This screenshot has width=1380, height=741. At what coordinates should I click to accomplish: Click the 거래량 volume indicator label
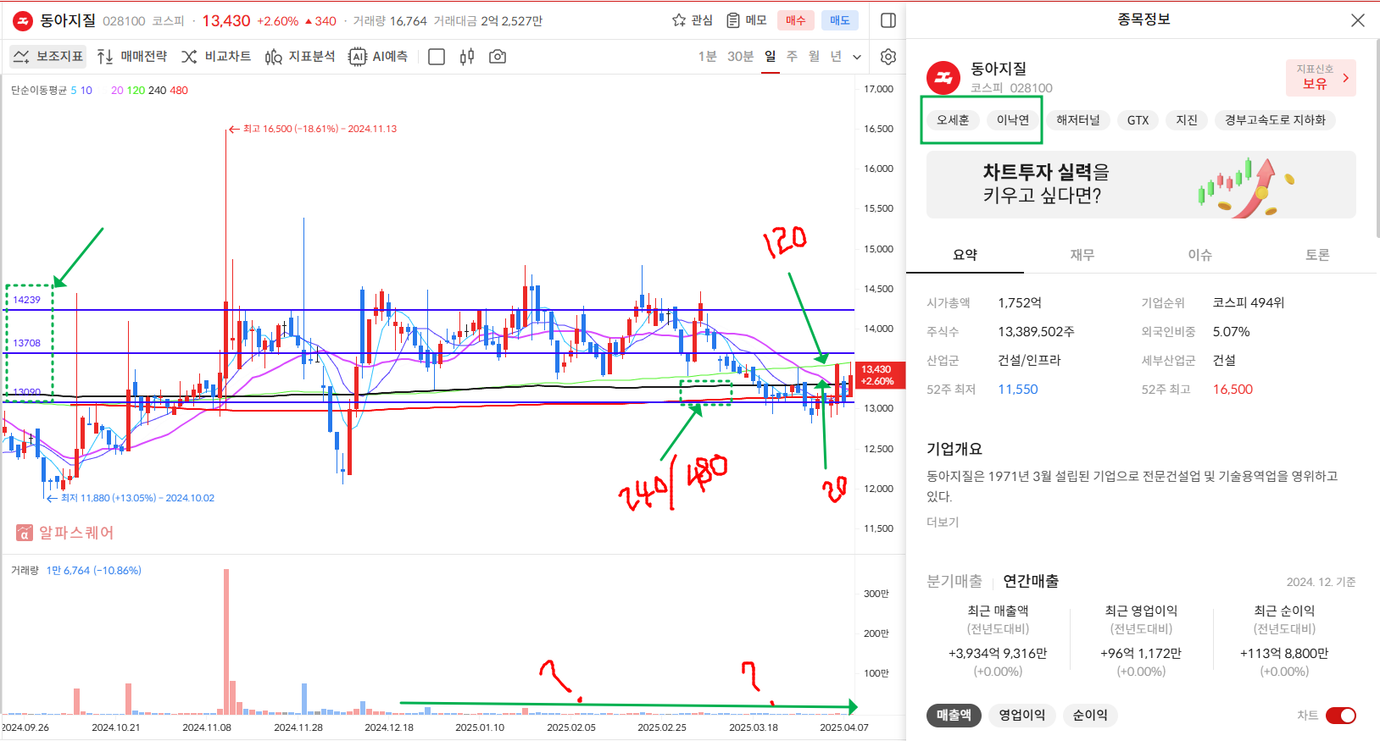25,571
